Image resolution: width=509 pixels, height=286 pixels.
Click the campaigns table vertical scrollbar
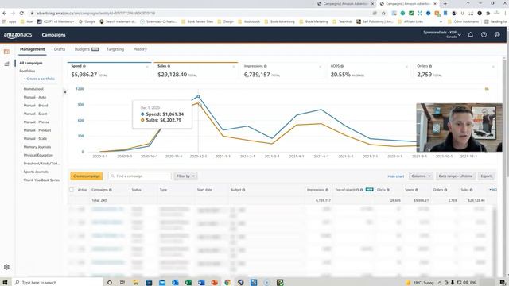coord(494,243)
